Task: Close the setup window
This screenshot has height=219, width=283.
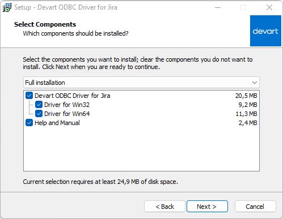Action: coord(269,7)
